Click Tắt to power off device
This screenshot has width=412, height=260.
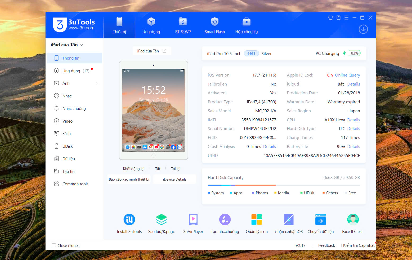point(158,169)
